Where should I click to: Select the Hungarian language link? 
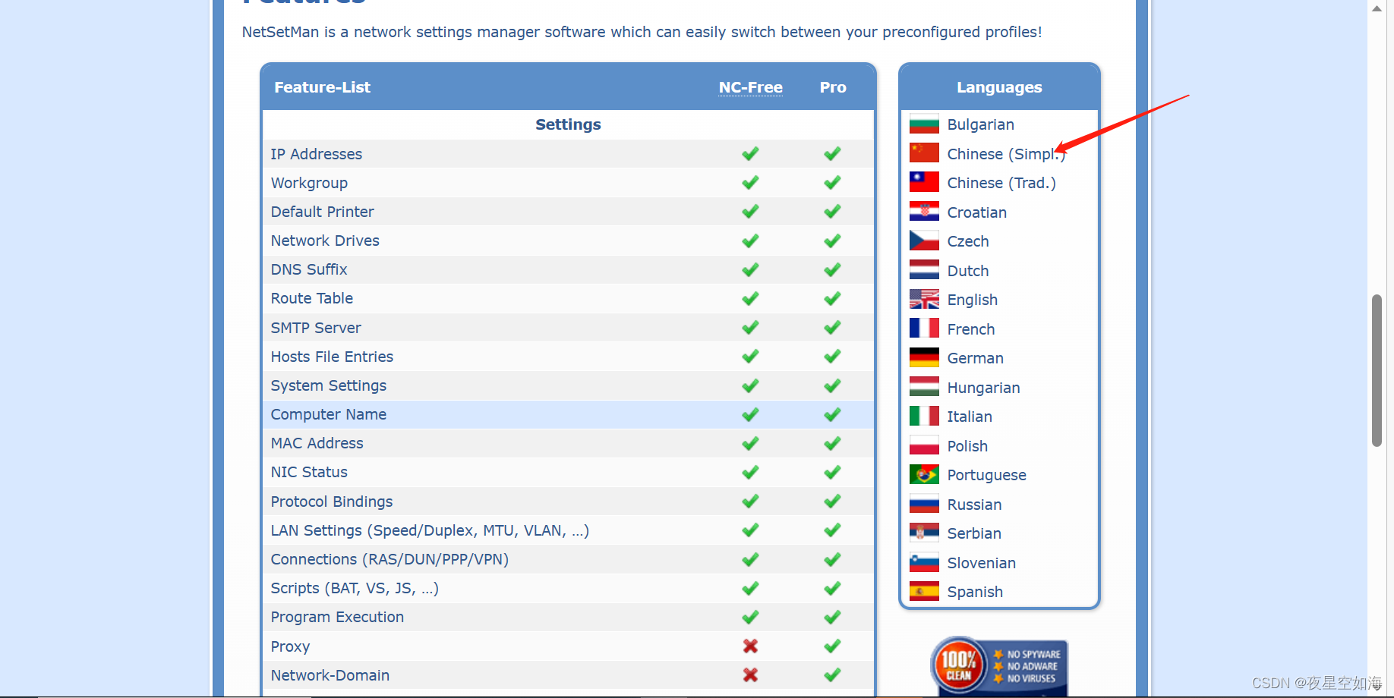pyautogui.click(x=983, y=388)
